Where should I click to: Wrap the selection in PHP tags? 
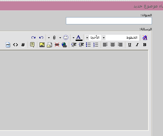8,45
